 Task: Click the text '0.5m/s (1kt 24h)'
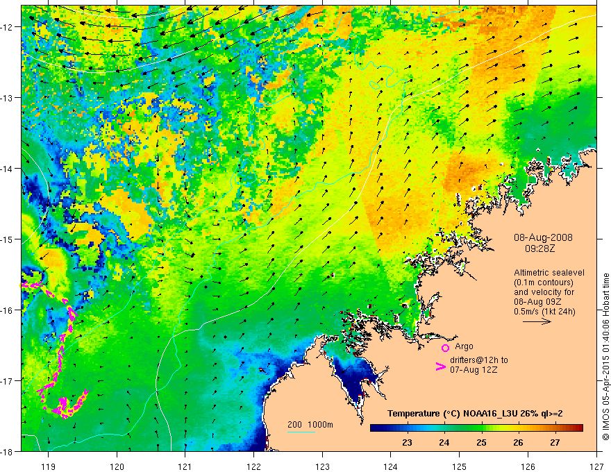(x=545, y=312)
